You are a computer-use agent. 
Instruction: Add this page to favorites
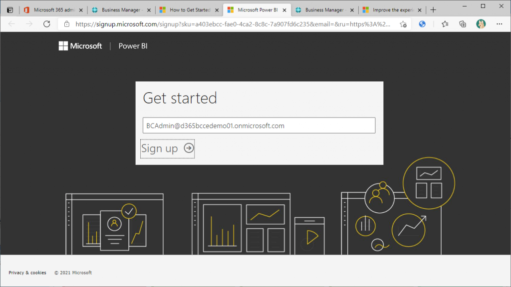click(403, 24)
